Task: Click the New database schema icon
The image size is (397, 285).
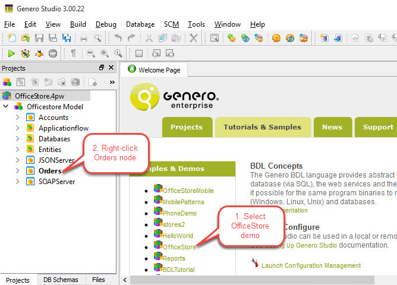Action: click(x=324, y=38)
